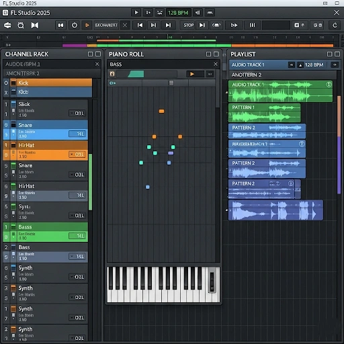Screen dimensions: 344x344
Task: Close the BASS tab in Piano Roll
Action: [x=216, y=64]
